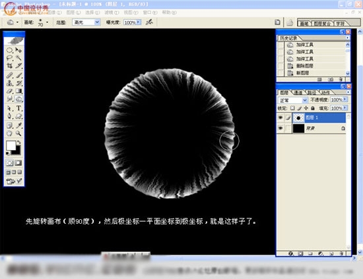Open the Layers panel flyout menu

pyautogui.click(x=348, y=92)
